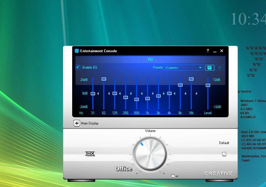
Task: Click the 16k slider handle
Action: click(x=191, y=79)
